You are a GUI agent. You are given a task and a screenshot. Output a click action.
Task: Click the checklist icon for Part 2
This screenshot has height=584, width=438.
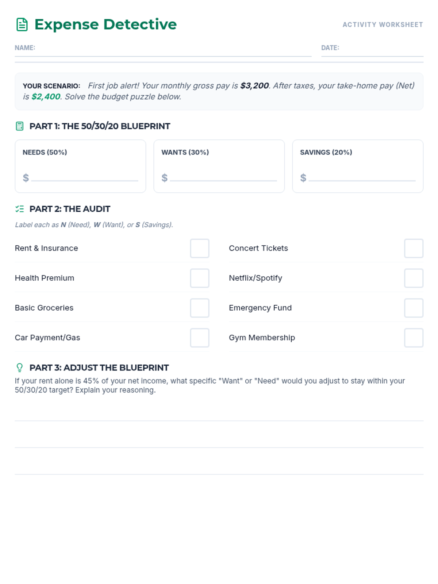[x=20, y=209]
